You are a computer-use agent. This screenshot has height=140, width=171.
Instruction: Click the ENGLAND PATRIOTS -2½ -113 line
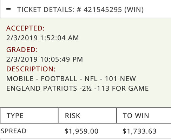click(x=78, y=88)
